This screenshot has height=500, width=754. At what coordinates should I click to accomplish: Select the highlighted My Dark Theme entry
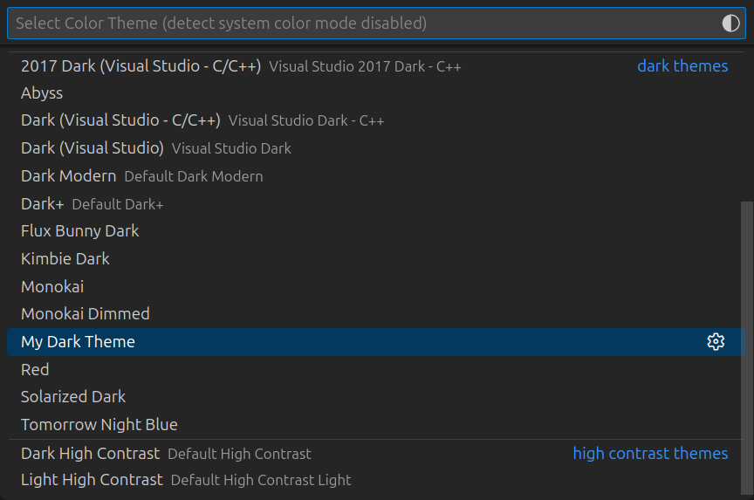79,342
